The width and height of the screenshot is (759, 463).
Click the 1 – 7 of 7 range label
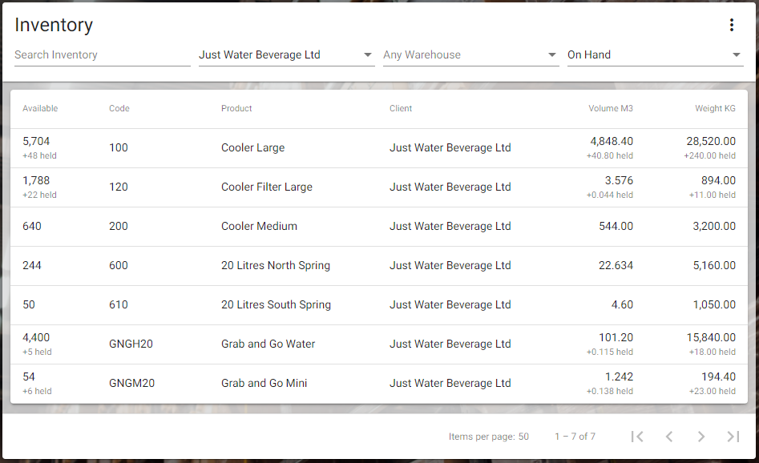point(575,437)
